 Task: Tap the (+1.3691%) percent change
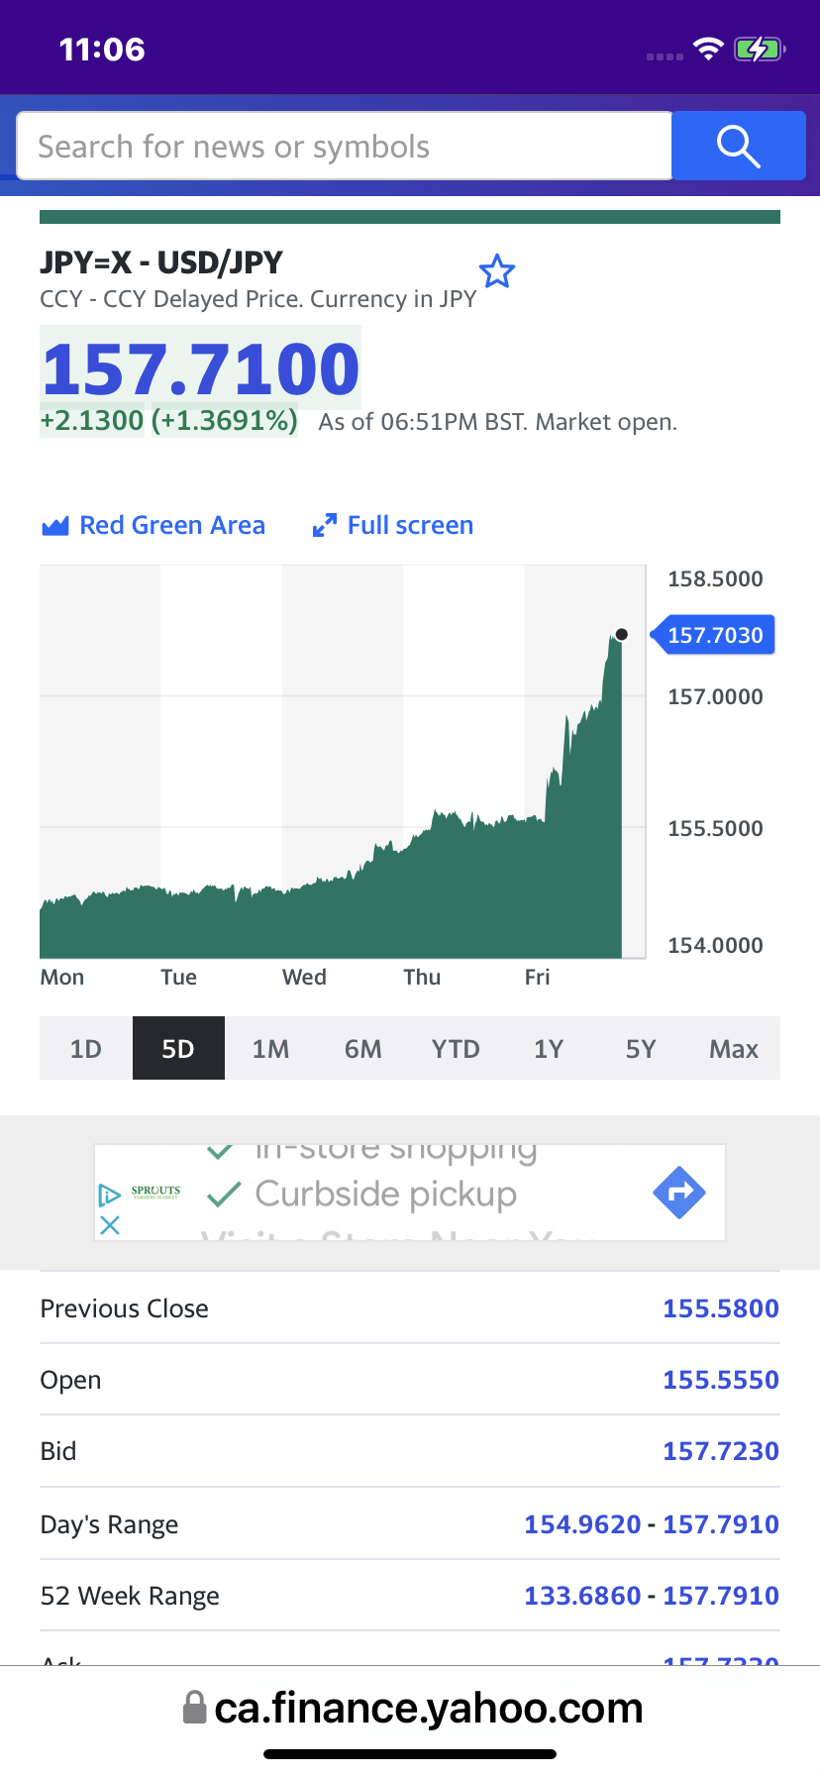click(x=225, y=421)
